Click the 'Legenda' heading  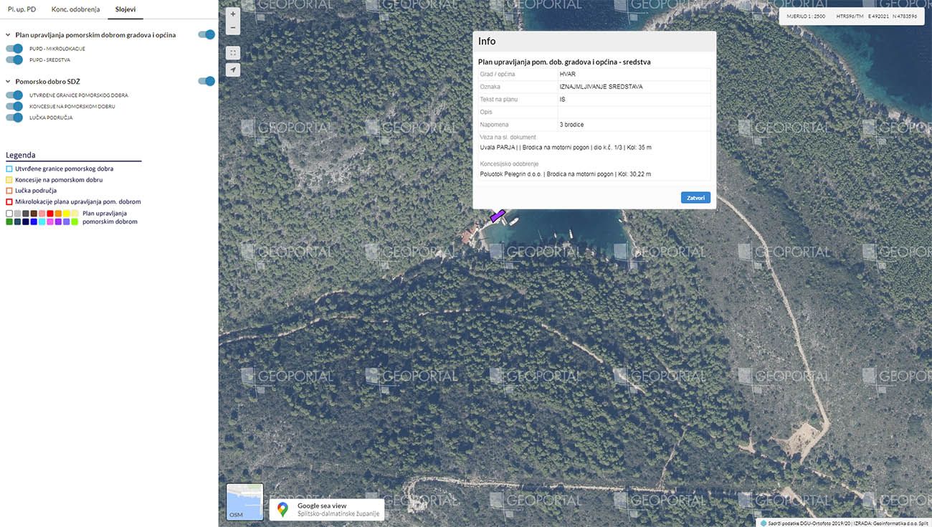tap(21, 155)
